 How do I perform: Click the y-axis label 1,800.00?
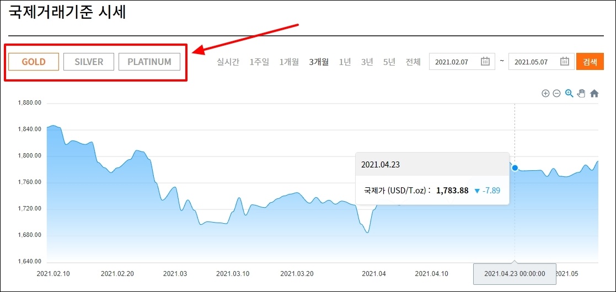[30, 156]
